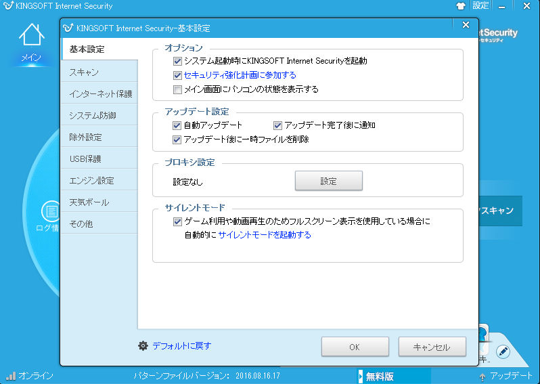Viewport: 540px width, 384px height.
Task: Toggle notify after update completion checkbox
Action: pos(277,125)
